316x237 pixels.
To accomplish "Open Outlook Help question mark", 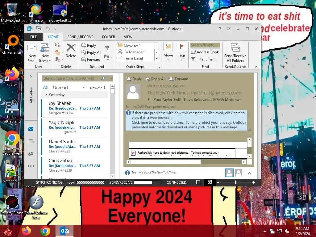I will [220, 29].
